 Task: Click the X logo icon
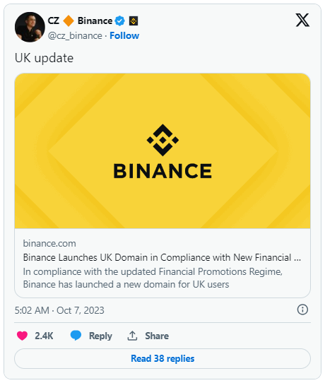tap(302, 20)
